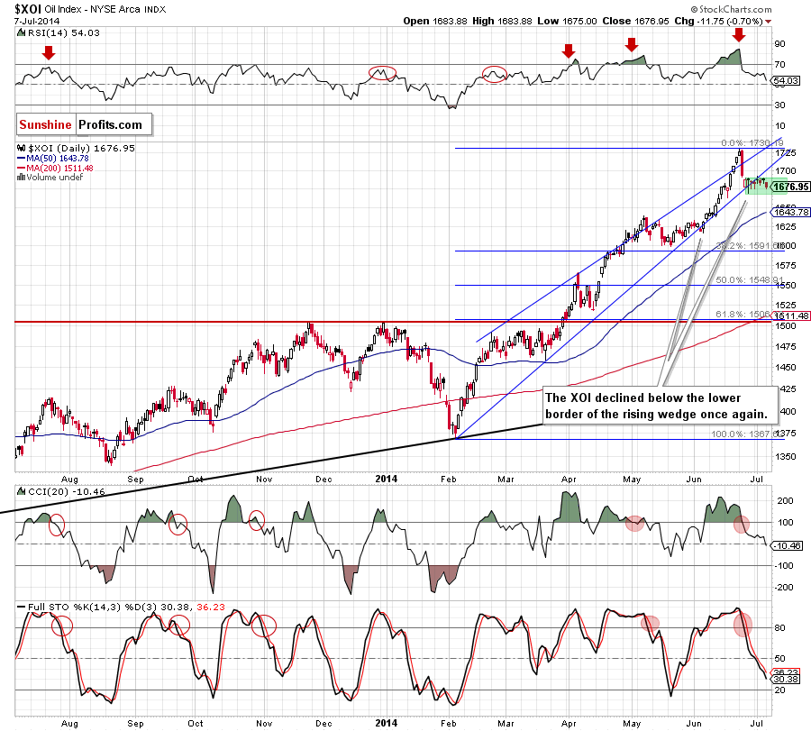Click the 50.0%: 1548.91 Fibonacci label
Screen dimensions: 811x731
tap(750, 280)
